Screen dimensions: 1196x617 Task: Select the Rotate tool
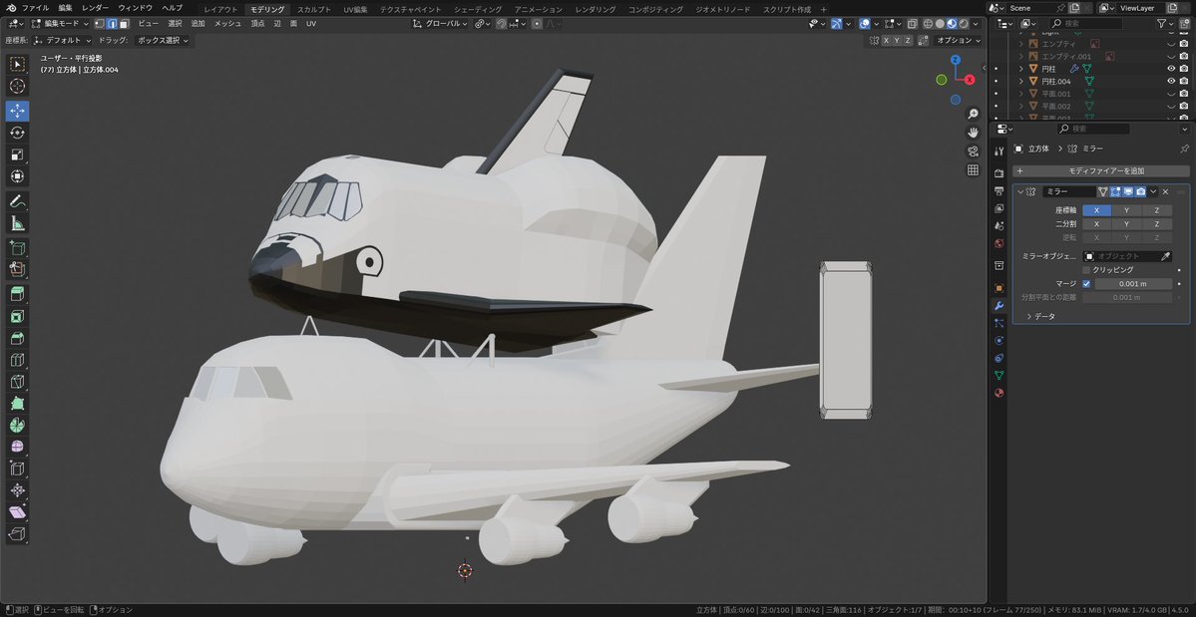(18, 134)
